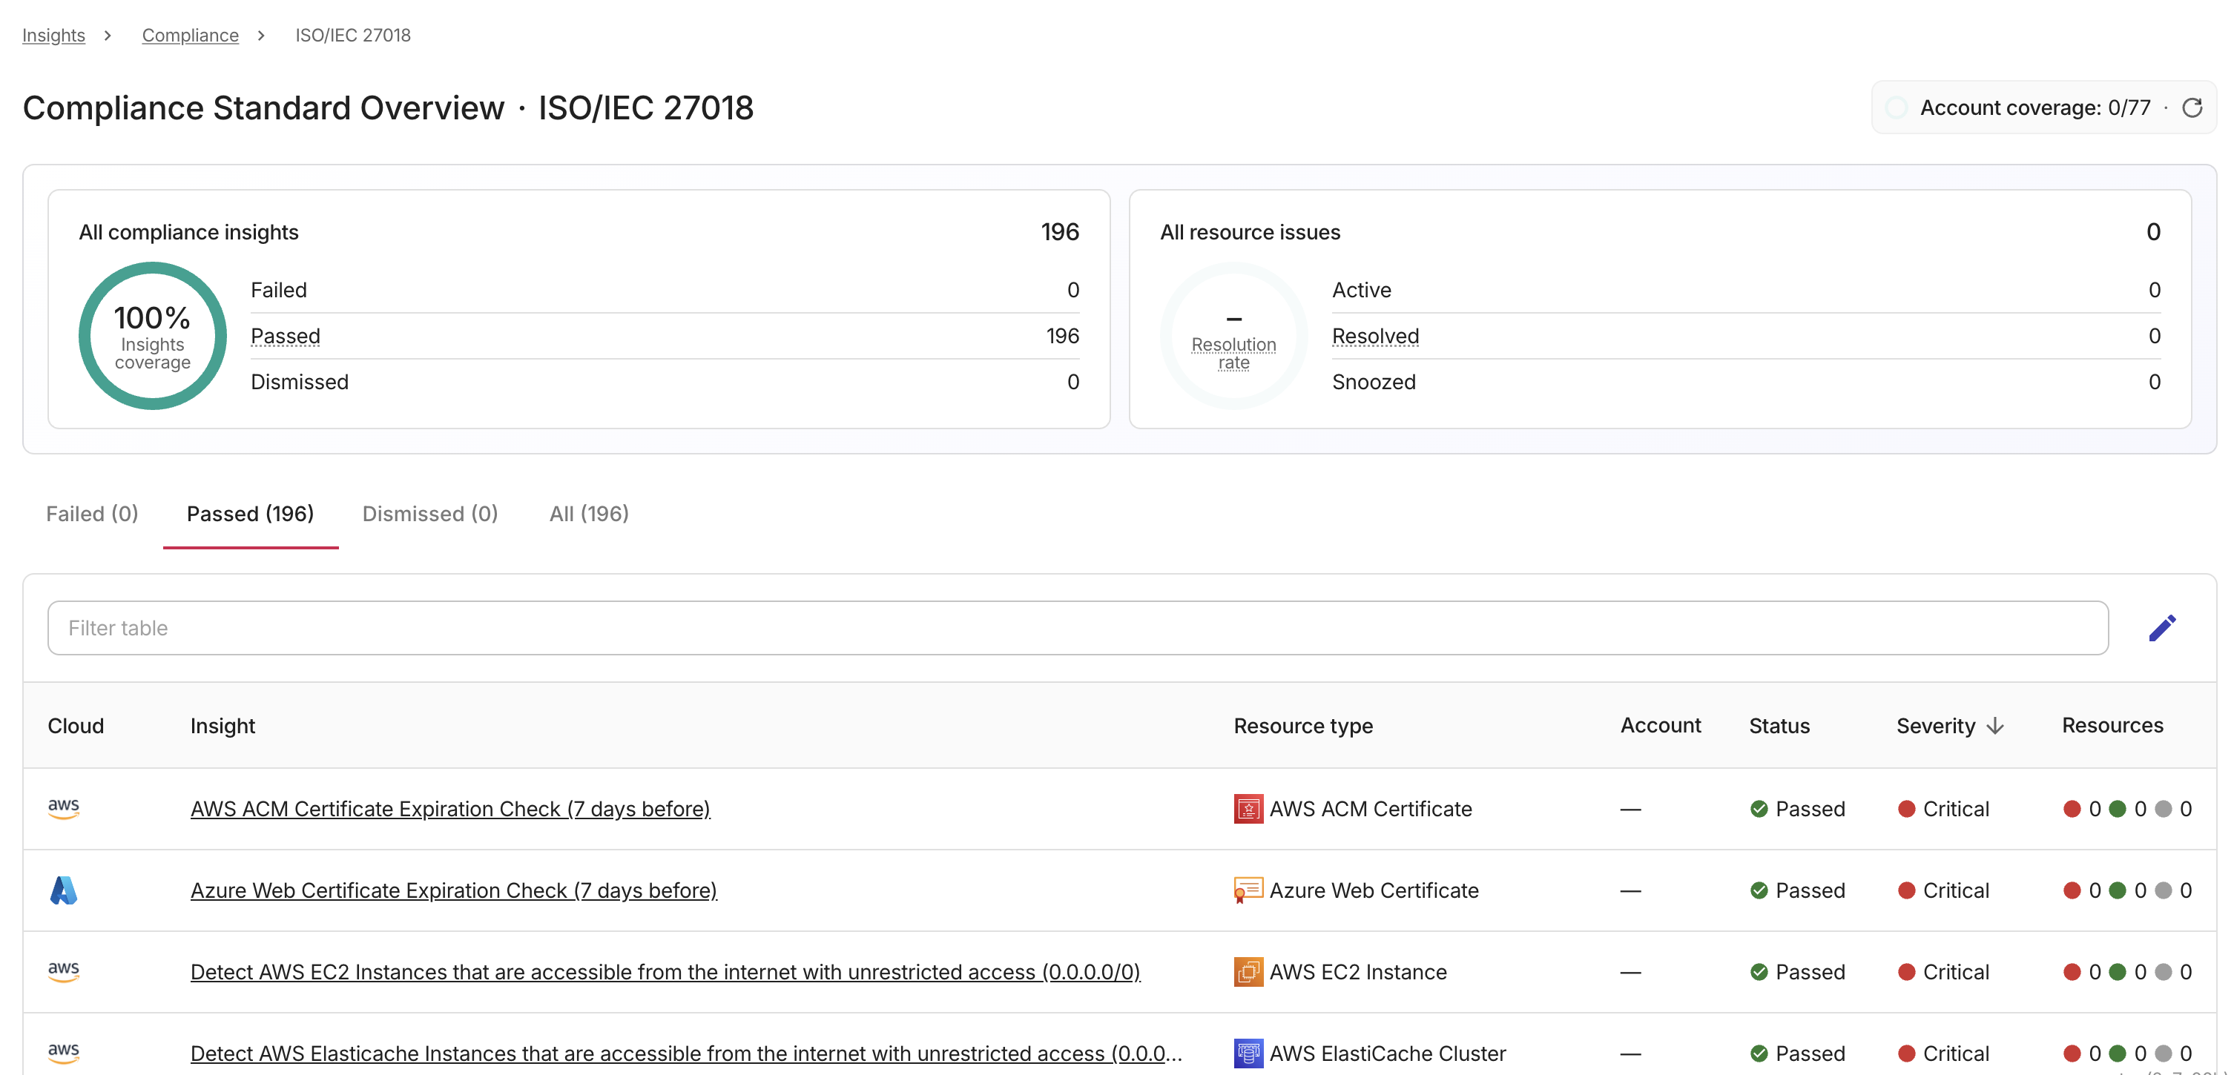Click the refresh icon beside Account coverage

[2192, 107]
